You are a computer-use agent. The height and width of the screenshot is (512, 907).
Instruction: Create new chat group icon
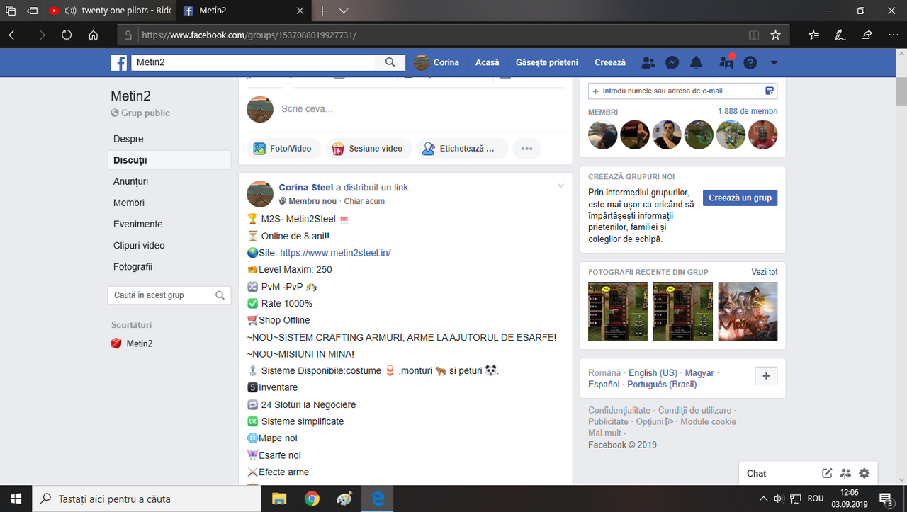(x=845, y=474)
